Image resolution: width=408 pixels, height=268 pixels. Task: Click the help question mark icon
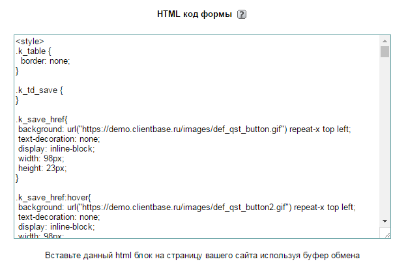pyautogui.click(x=242, y=14)
